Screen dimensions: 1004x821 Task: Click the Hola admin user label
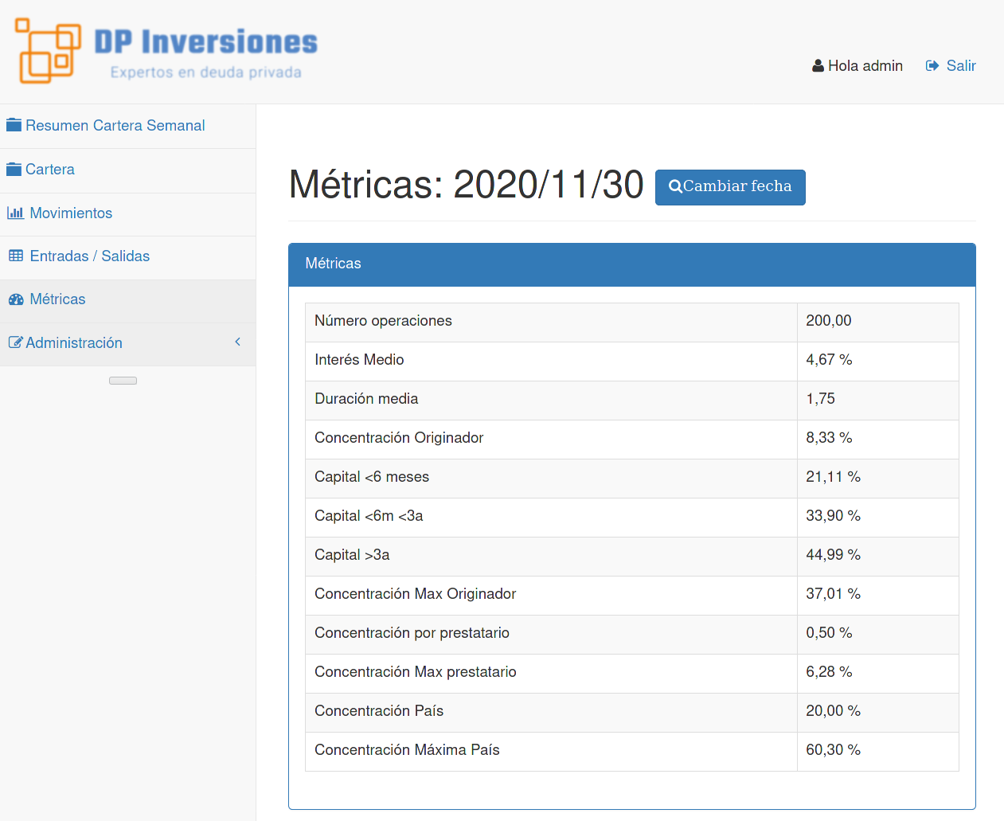[865, 66]
